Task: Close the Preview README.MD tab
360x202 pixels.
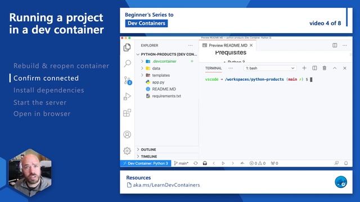Action: (x=251, y=45)
